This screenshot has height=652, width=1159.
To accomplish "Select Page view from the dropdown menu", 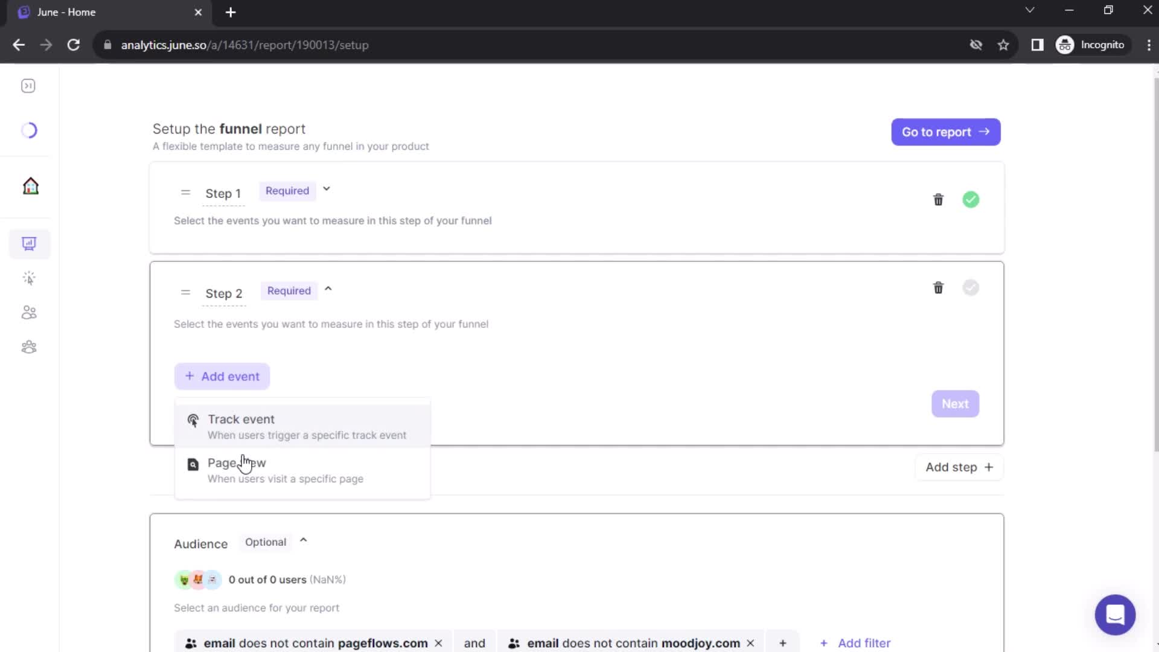I will [237, 462].
